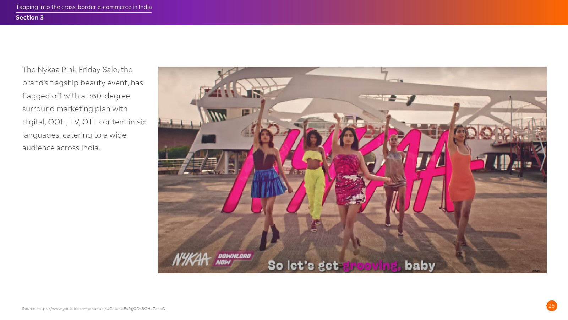
Task: Click the white Nykaa logo in the video
Action: point(191,259)
